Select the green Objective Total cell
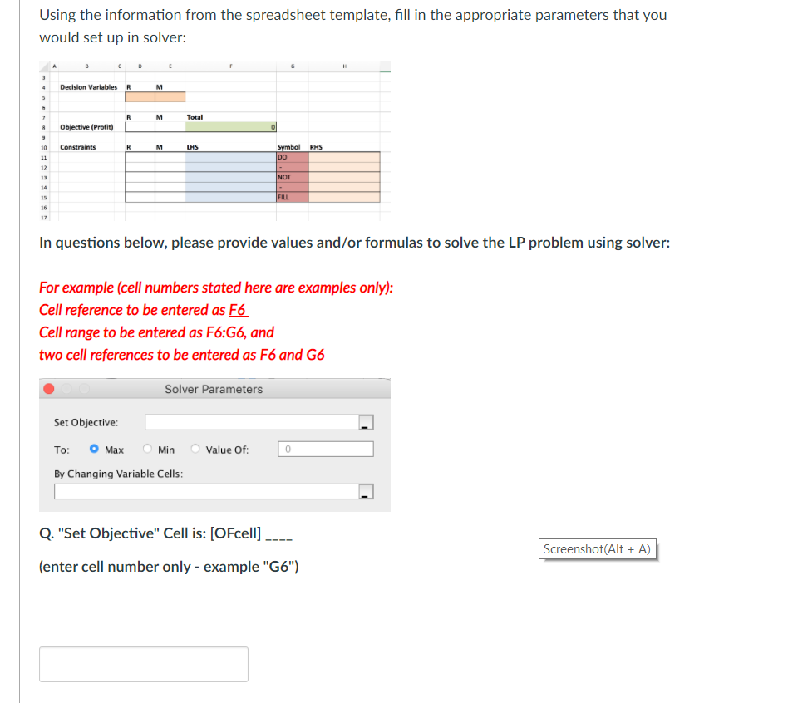788x703 pixels. pos(229,126)
